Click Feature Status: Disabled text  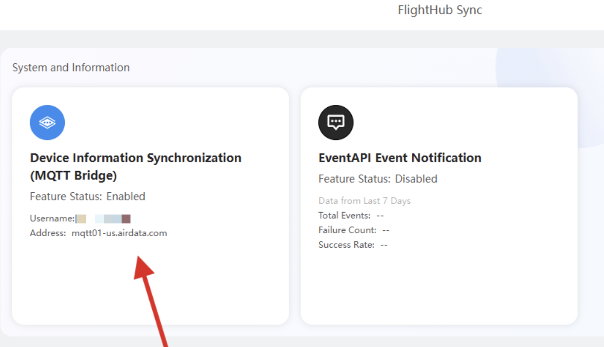tap(378, 178)
